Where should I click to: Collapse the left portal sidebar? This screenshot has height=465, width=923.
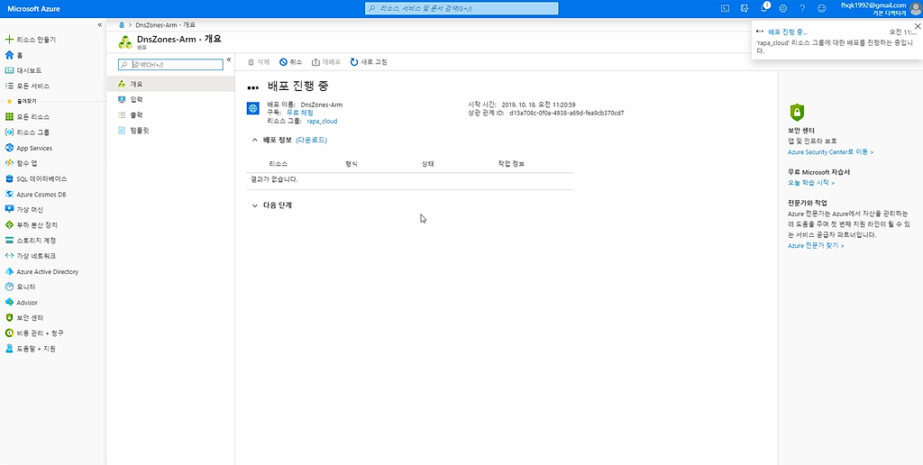(x=99, y=24)
